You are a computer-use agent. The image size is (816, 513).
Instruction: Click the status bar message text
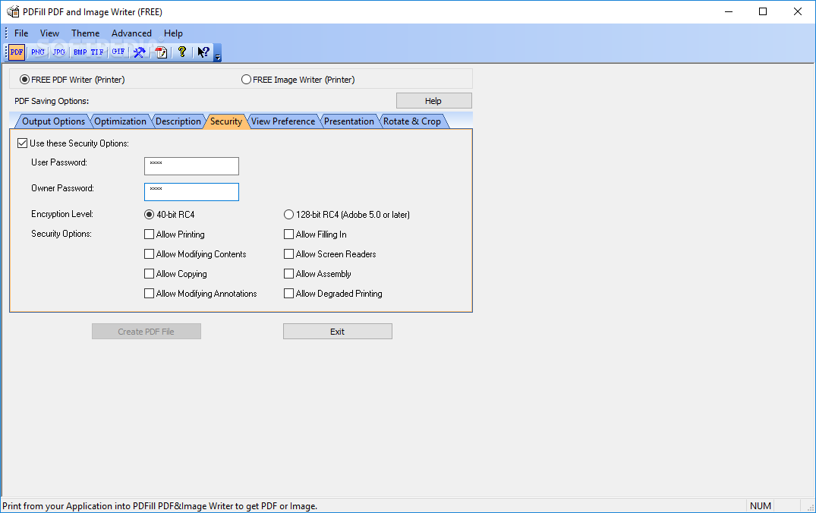coord(159,505)
